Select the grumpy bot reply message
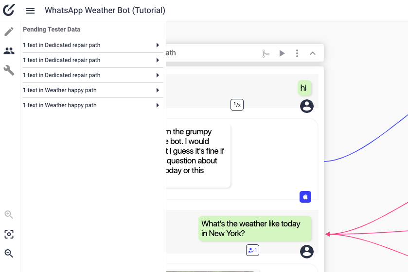The image size is (408, 272). click(x=198, y=156)
